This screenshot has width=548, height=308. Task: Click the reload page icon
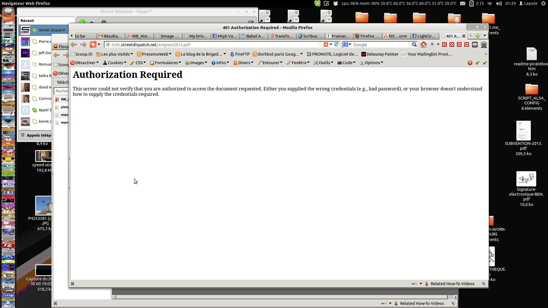tap(337, 44)
